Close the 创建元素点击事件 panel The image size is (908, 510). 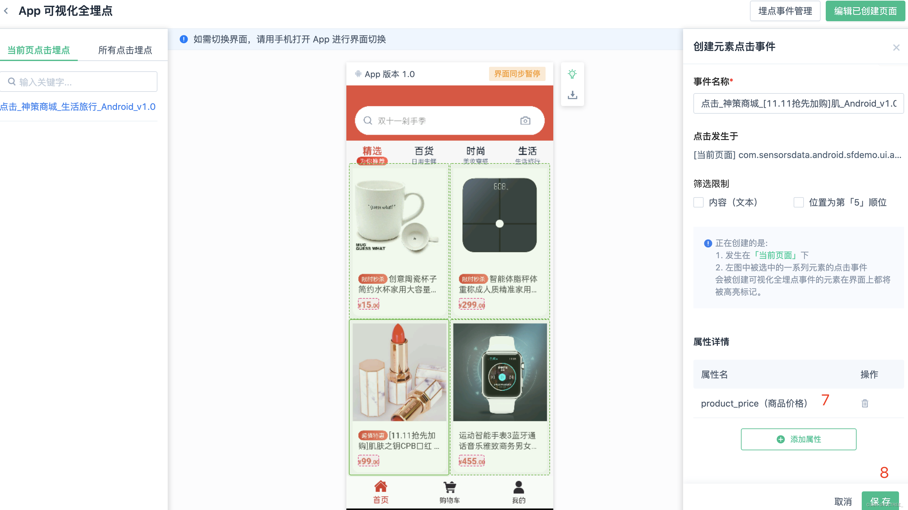pos(896,48)
